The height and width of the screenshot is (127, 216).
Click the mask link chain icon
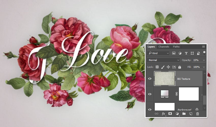pos(176,94)
